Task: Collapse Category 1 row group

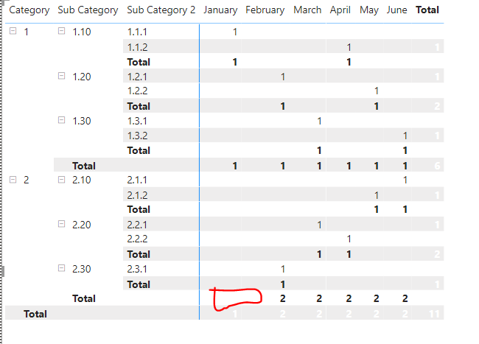Action: (x=13, y=31)
